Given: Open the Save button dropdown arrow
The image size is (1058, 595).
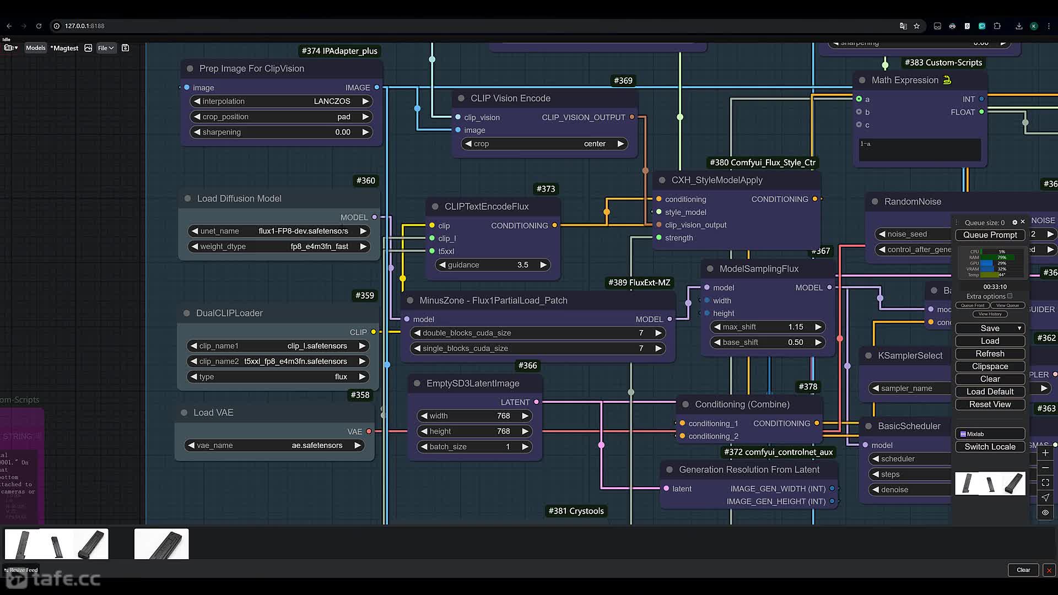Looking at the screenshot, I should [1019, 328].
